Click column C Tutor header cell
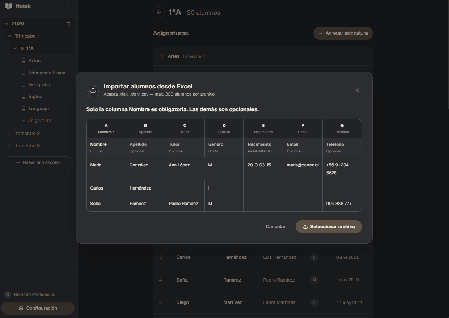The width and height of the screenshot is (449, 318). tap(185, 128)
